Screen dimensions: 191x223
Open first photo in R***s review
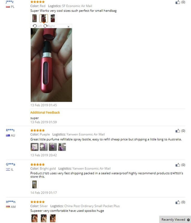tap(35, 147)
